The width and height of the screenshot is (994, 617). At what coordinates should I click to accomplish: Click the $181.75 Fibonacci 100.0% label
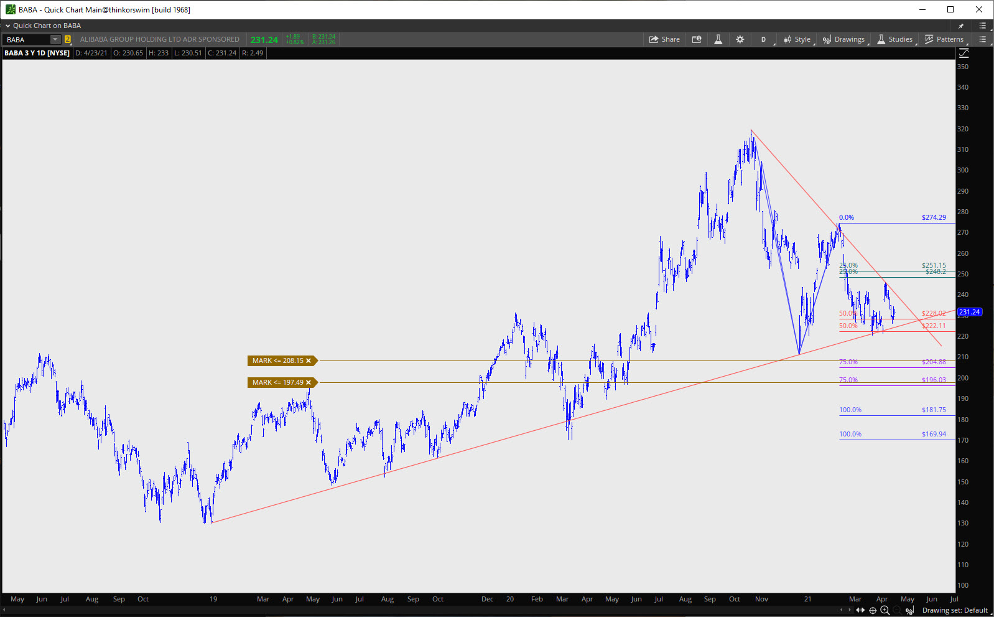934,410
